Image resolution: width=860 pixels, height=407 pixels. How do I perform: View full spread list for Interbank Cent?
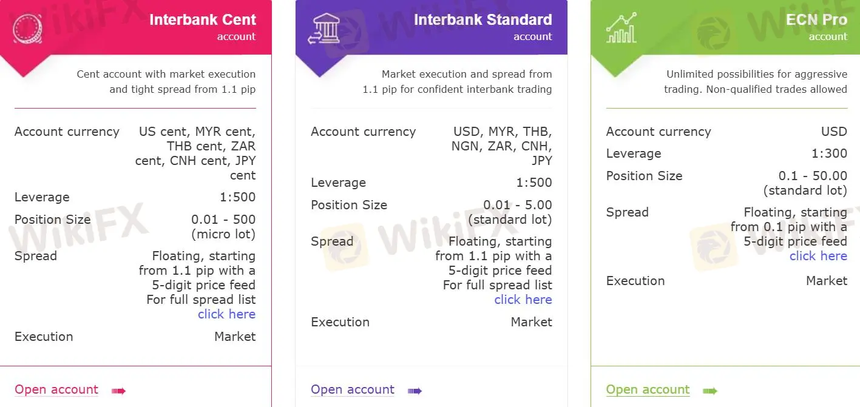(226, 314)
